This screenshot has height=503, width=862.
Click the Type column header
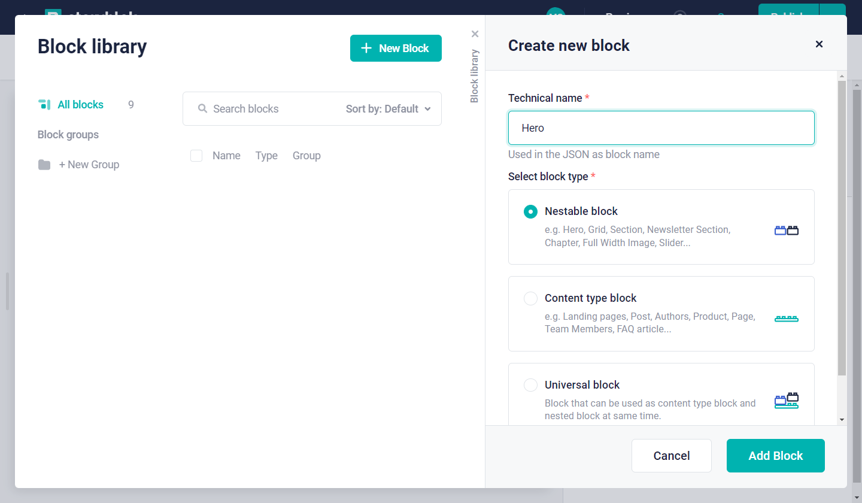coord(266,156)
